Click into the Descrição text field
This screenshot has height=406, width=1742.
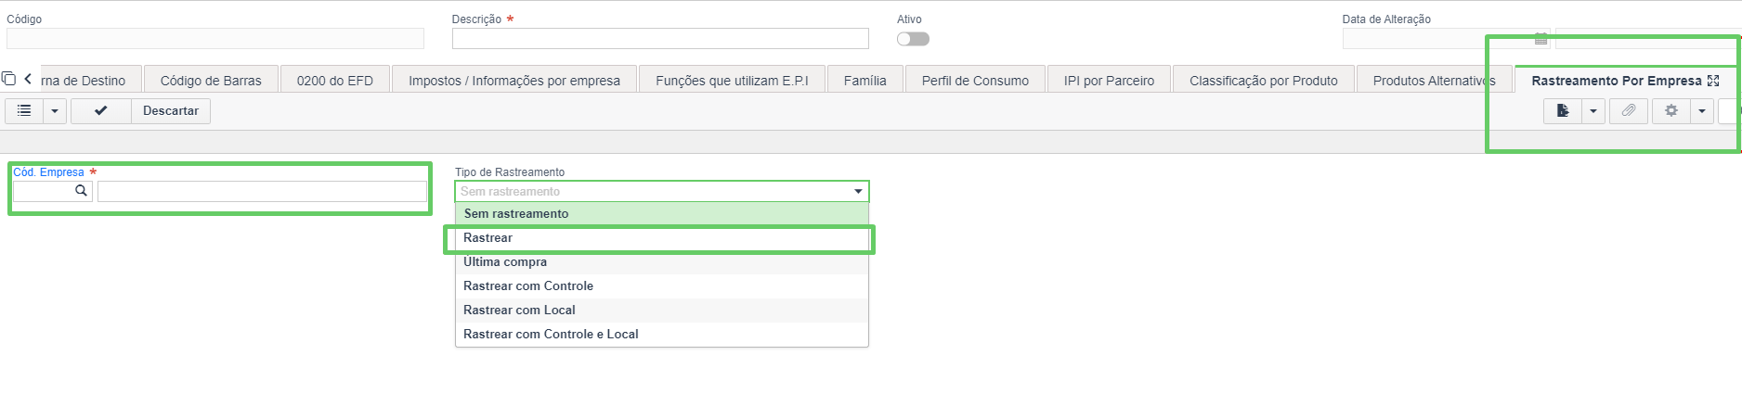tap(660, 38)
